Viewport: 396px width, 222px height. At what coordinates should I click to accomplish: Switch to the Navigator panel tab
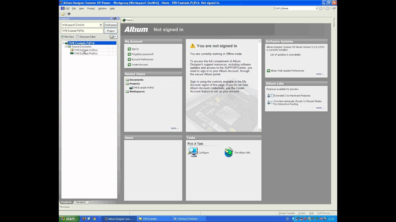[x=81, y=202]
